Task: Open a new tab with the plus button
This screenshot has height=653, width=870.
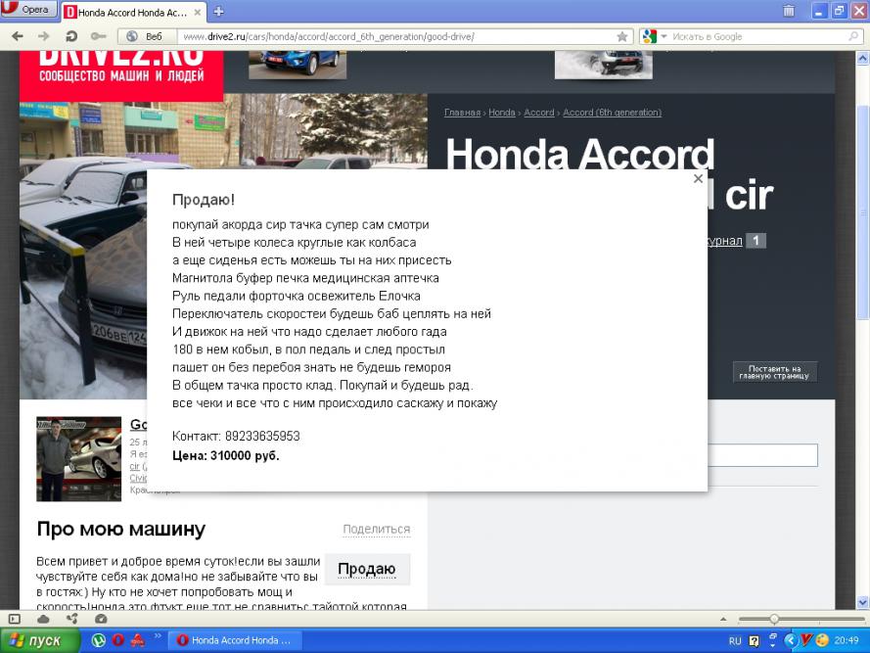Action: point(218,12)
